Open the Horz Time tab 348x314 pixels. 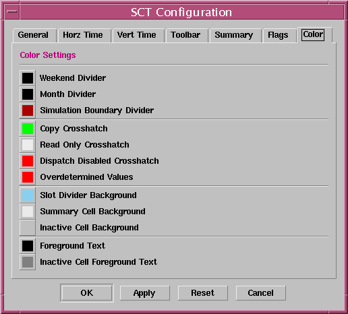[84, 35]
